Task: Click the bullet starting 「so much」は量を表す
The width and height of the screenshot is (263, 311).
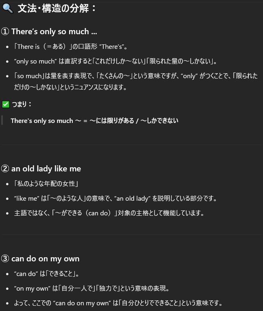Action: [136, 81]
